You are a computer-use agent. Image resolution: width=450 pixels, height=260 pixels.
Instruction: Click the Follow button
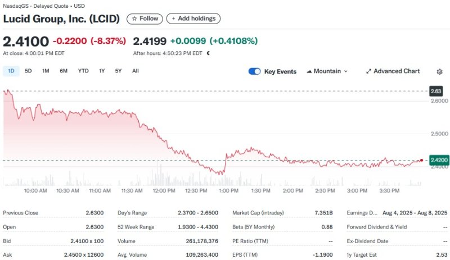point(145,19)
